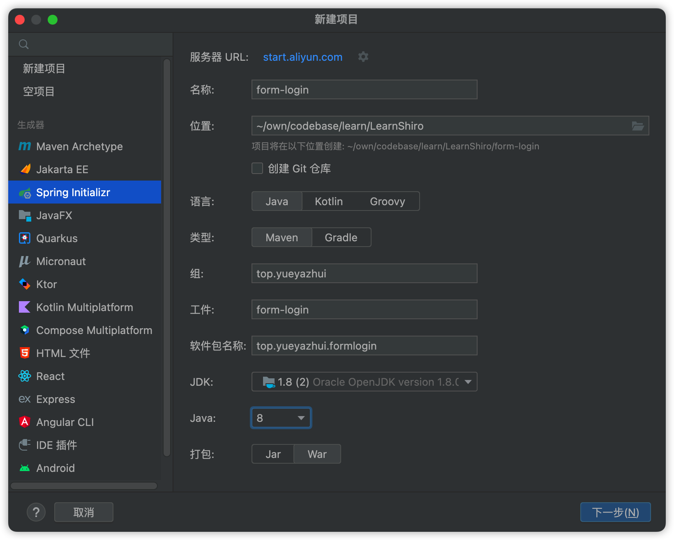This screenshot has height=540, width=674.
Task: Click the Compose Multiplatform icon
Action: click(25, 330)
